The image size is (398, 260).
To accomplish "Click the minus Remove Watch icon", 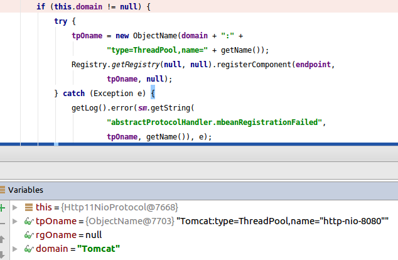I will [3, 224].
